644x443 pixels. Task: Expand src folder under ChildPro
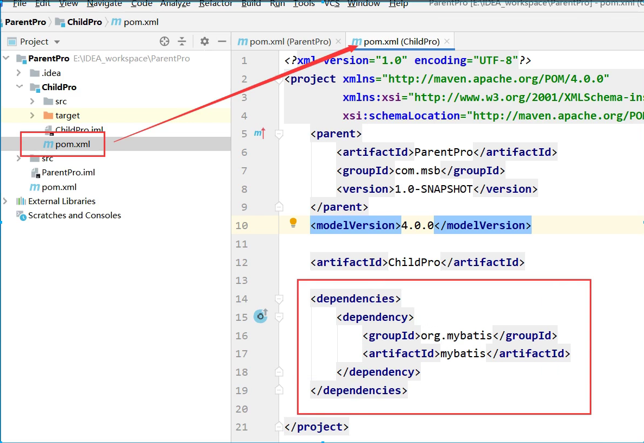pyautogui.click(x=33, y=101)
